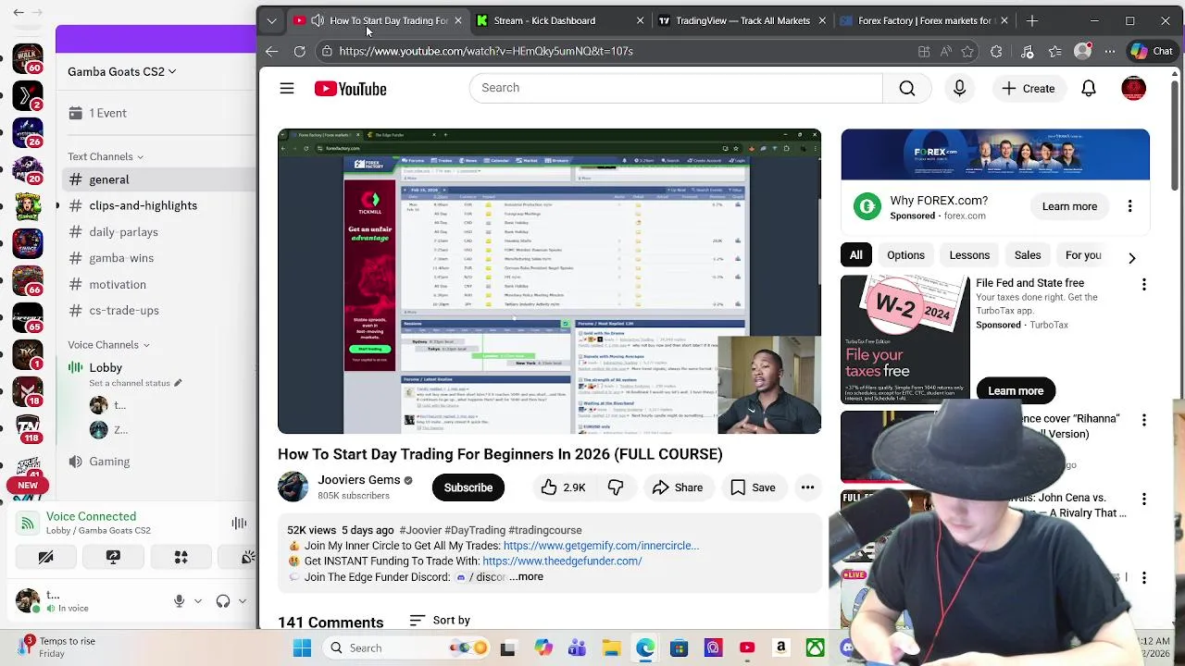Open YouTube notifications bell

(1089, 89)
